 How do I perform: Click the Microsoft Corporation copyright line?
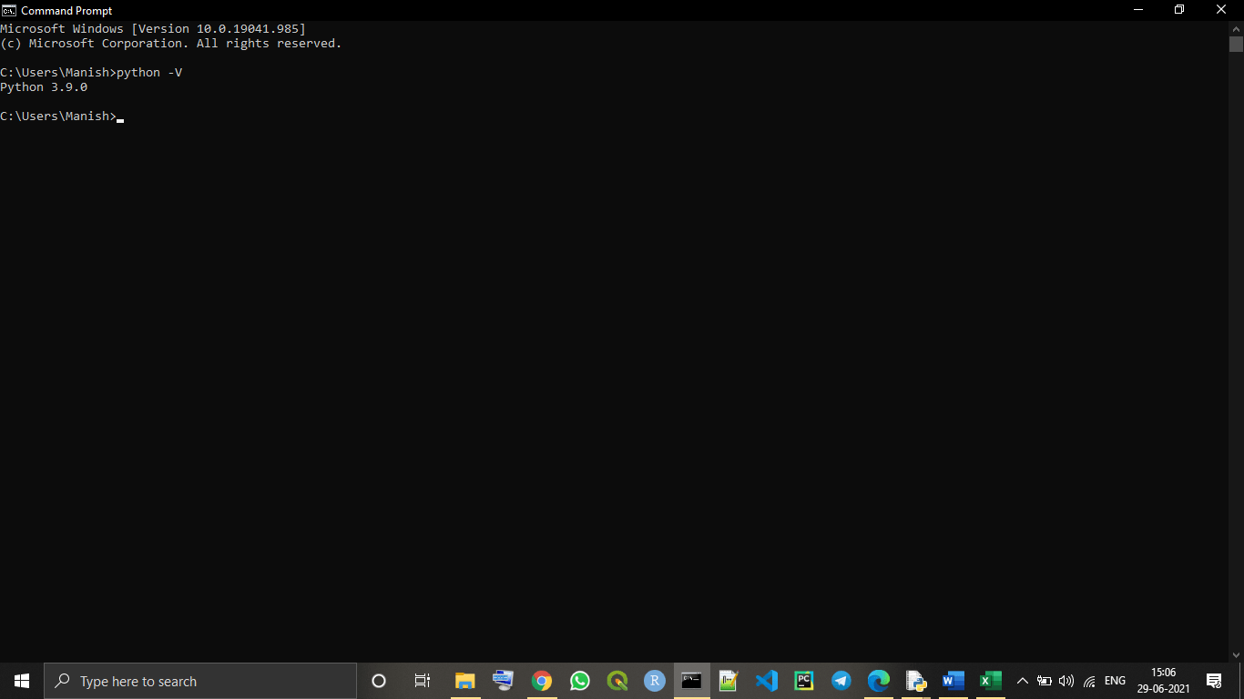171,43
